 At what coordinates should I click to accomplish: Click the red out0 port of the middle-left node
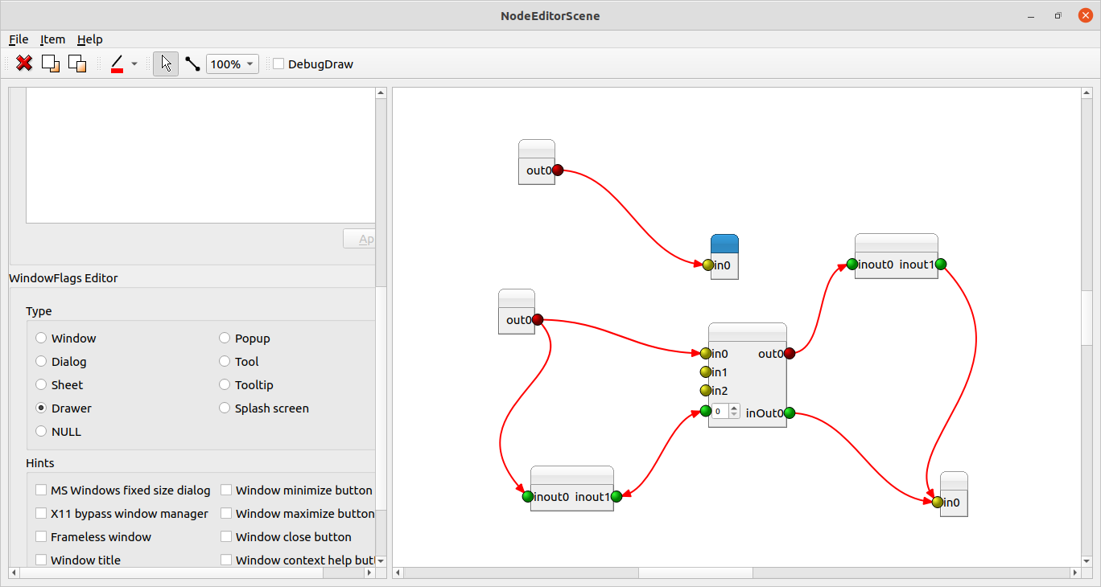pyautogui.click(x=538, y=319)
